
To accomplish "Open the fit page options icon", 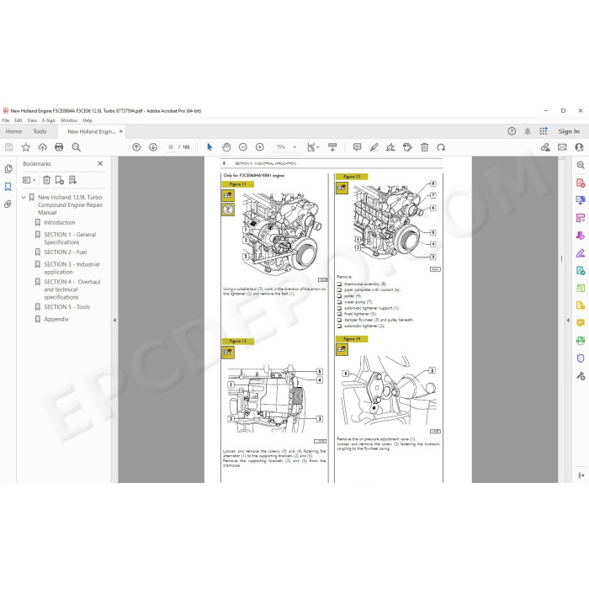I will pyautogui.click(x=313, y=147).
